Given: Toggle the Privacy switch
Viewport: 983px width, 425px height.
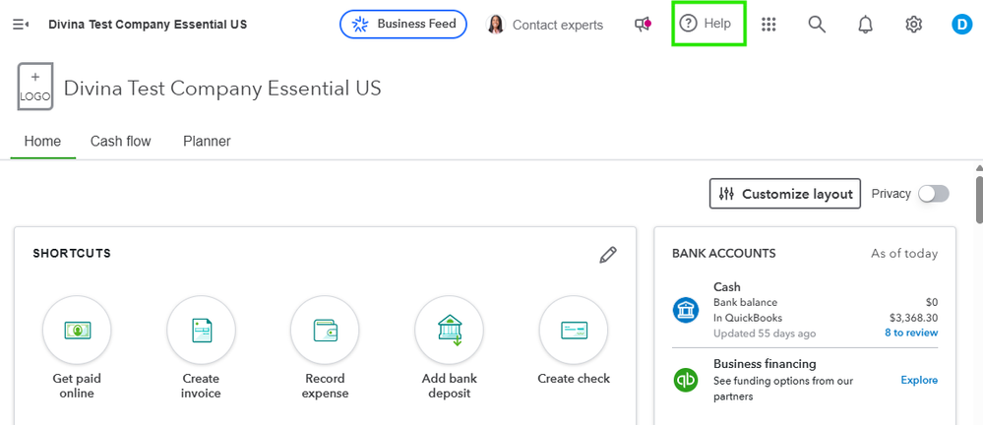Looking at the screenshot, I should (934, 194).
